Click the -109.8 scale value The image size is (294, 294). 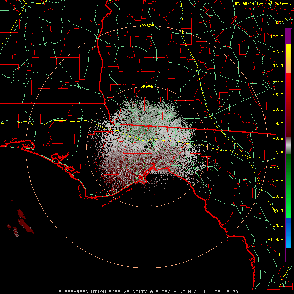tap(276, 240)
